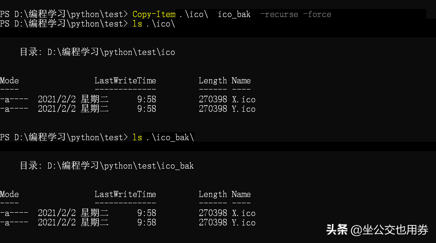Click the -recurse parameter
Image resolution: width=436 pixels, height=243 pixels.
click(279, 14)
